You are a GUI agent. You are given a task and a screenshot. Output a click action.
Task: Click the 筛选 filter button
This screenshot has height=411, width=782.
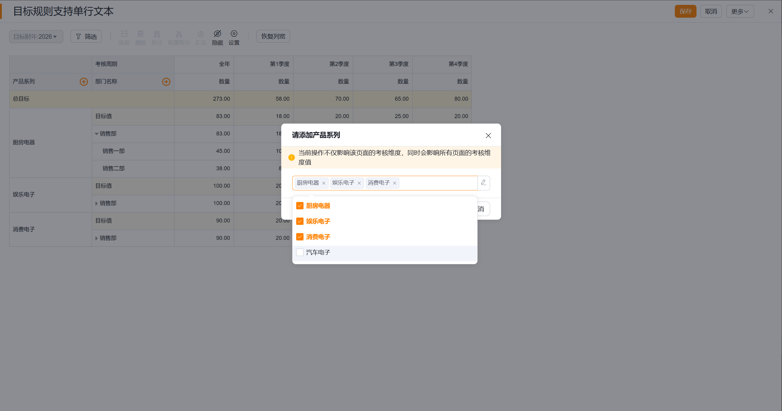point(86,37)
